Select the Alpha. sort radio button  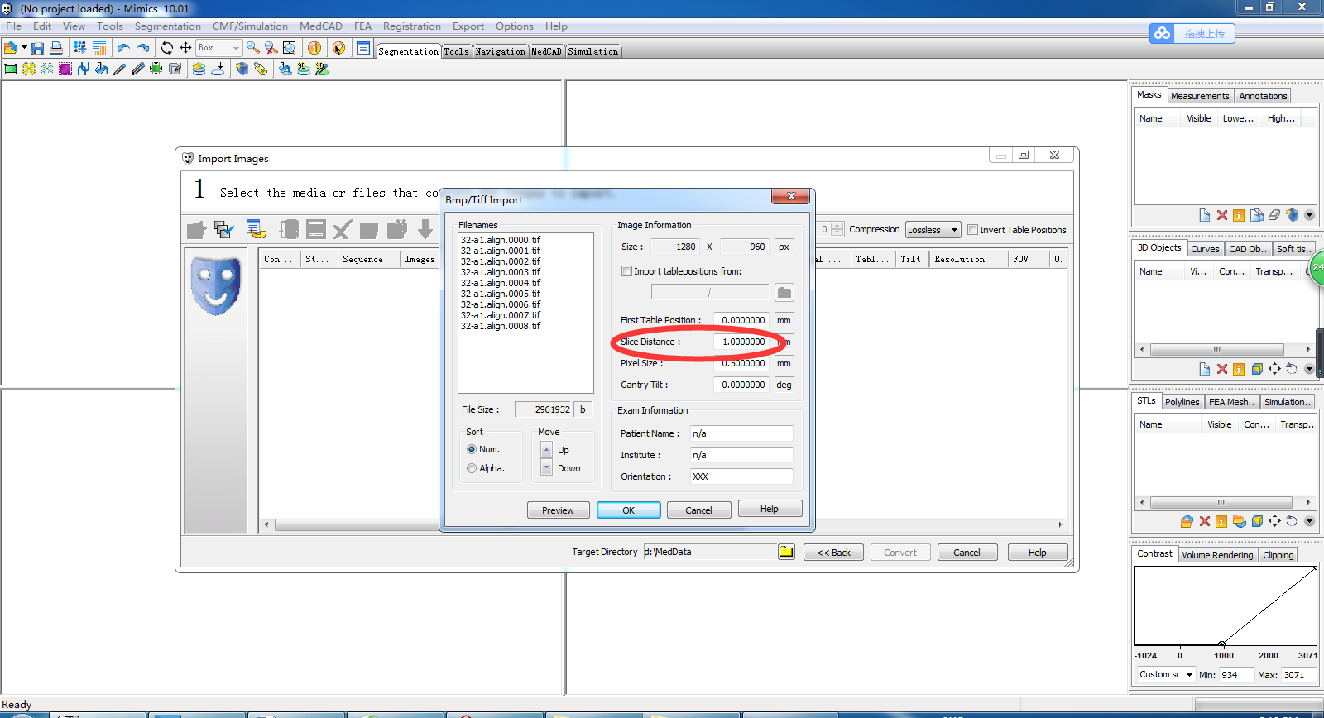tap(472, 468)
